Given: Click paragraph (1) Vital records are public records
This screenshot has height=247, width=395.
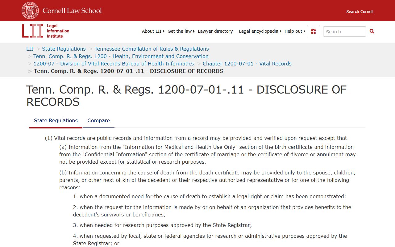Looking at the screenshot, I should 196,138.
